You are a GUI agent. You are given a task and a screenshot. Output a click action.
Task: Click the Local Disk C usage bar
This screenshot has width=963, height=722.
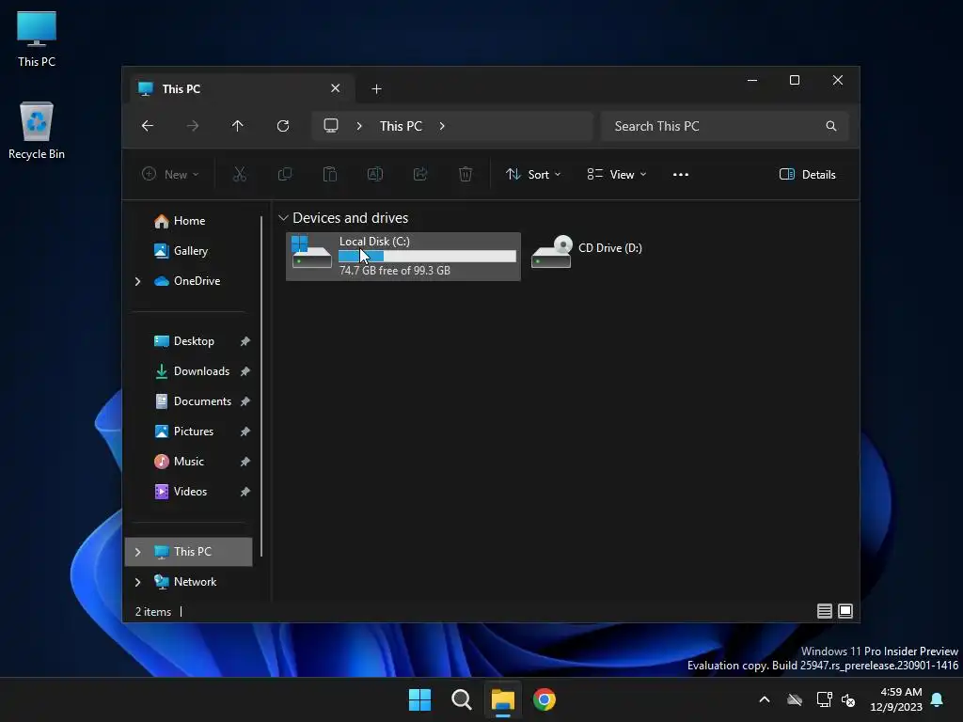pyautogui.click(x=428, y=256)
